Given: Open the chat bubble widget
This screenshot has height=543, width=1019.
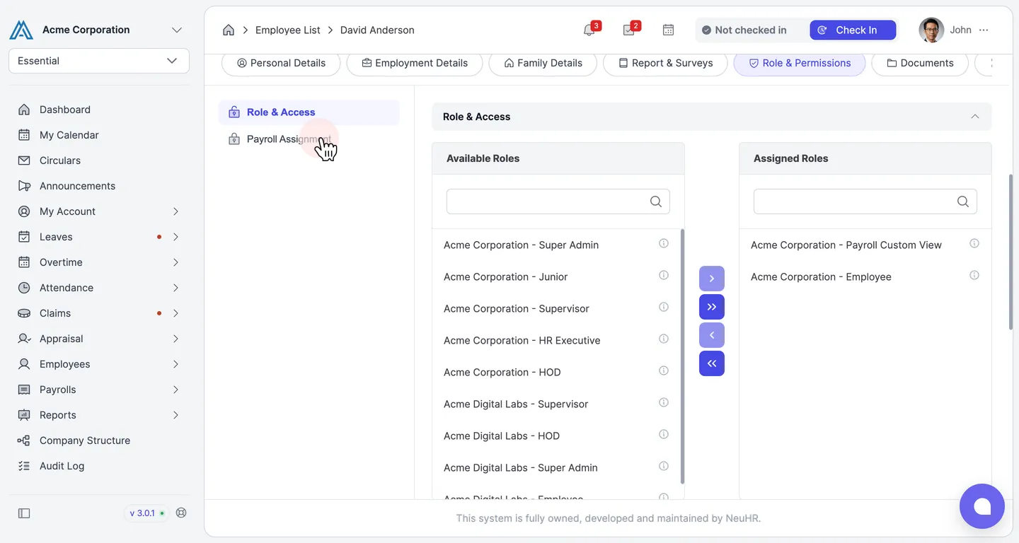Looking at the screenshot, I should pyautogui.click(x=982, y=506).
